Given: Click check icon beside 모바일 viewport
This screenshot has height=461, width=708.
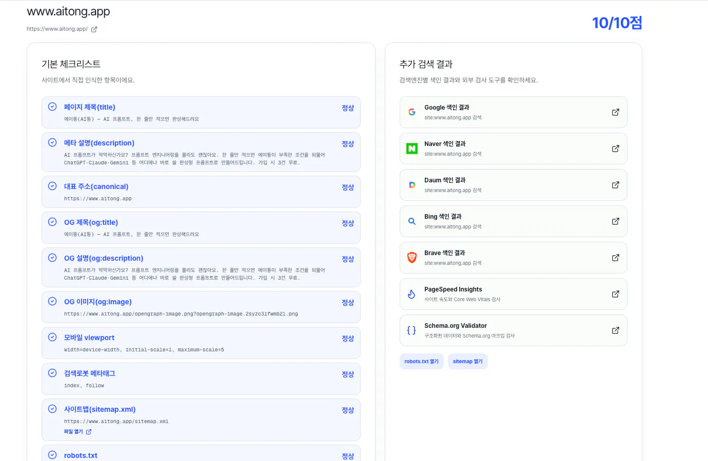Looking at the screenshot, I should click(x=52, y=337).
